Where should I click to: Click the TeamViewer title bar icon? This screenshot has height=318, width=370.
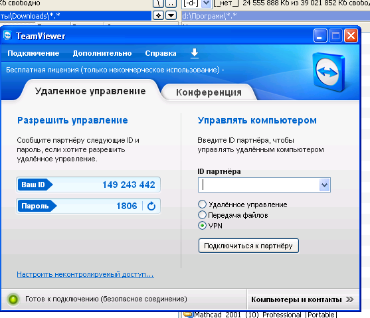point(7,36)
